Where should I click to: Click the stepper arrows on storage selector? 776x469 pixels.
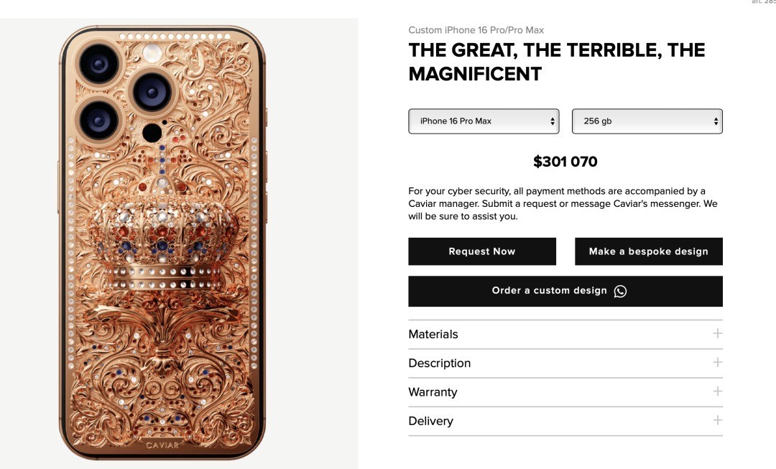(716, 121)
